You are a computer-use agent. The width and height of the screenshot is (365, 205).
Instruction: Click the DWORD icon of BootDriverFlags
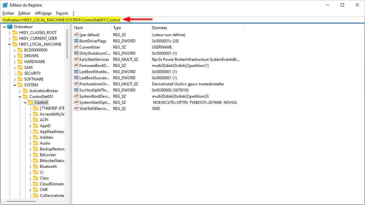76,41
